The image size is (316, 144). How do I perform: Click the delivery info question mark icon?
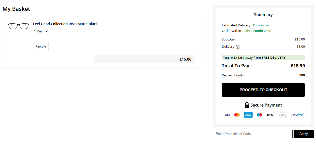tap(237, 47)
